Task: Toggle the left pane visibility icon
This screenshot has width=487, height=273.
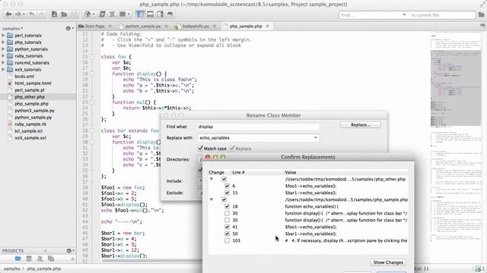Action: tap(140, 14)
